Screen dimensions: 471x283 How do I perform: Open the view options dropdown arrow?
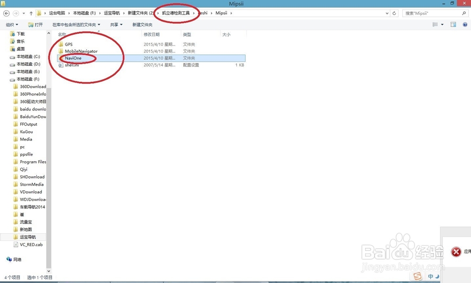click(442, 24)
